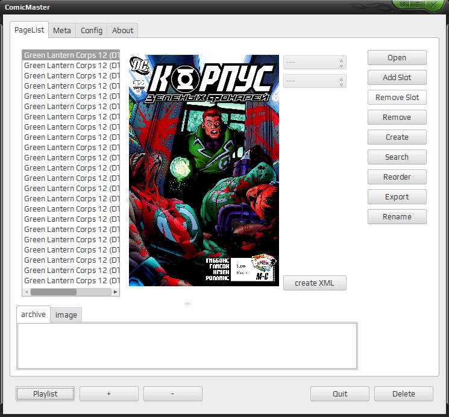Image resolution: width=449 pixels, height=417 pixels.
Task: Select the last Green Lantern Corps list entry
Action: click(x=71, y=281)
